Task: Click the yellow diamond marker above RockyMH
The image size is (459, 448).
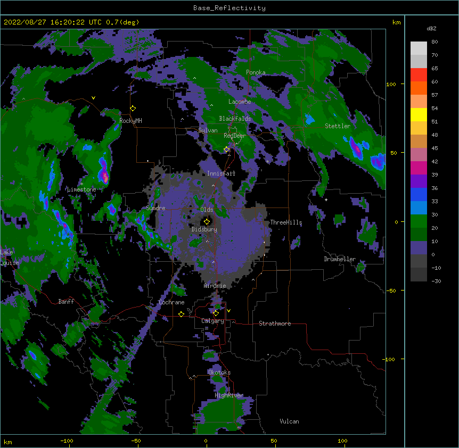Action: click(x=133, y=109)
